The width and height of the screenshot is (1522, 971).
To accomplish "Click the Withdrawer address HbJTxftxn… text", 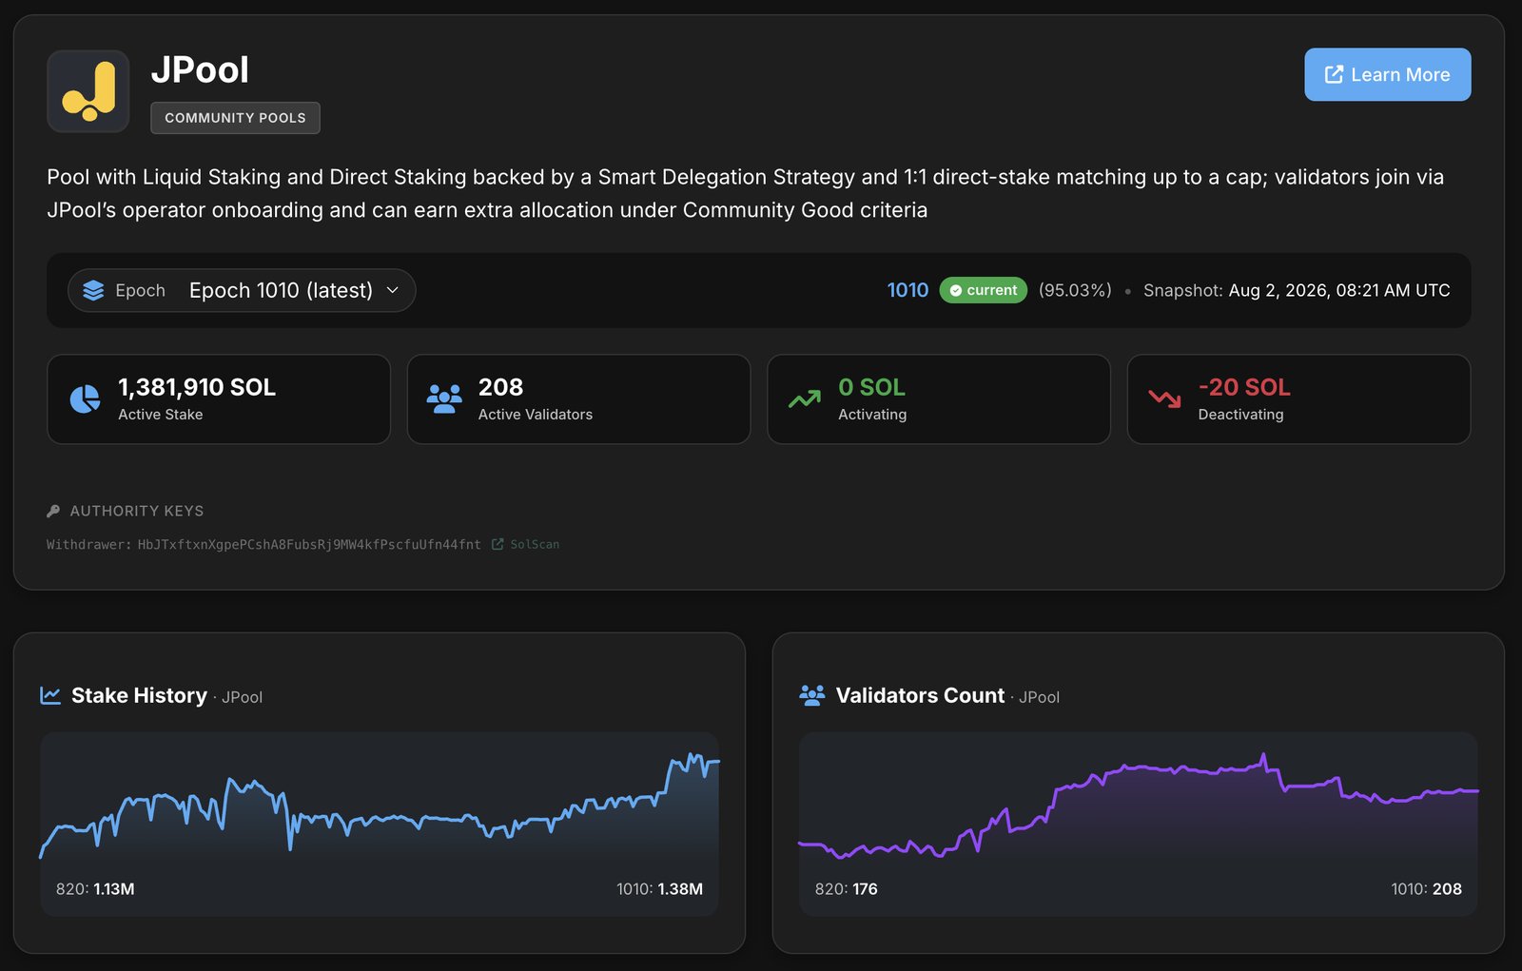I will (309, 545).
